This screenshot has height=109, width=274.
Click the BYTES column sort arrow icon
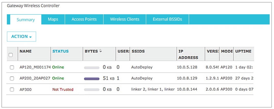click(101, 51)
